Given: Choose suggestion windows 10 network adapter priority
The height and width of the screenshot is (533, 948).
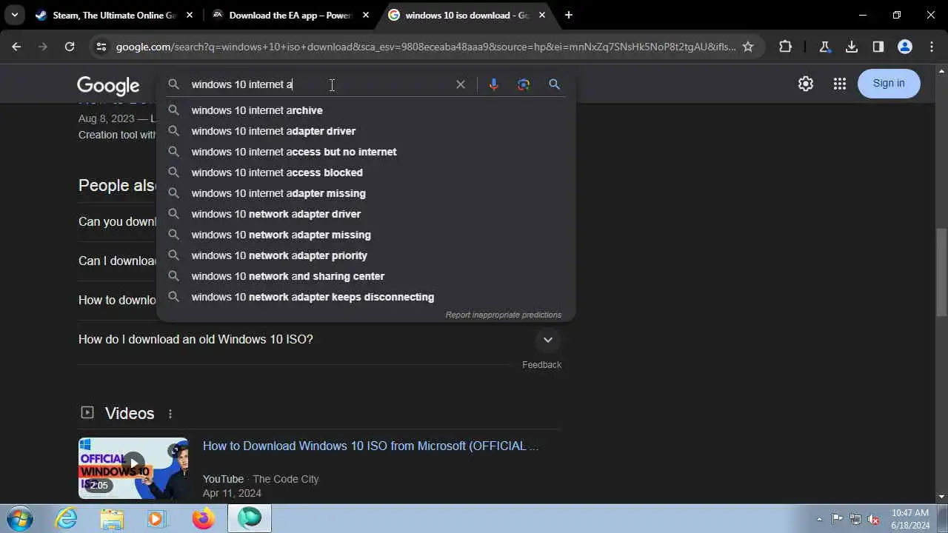Looking at the screenshot, I should pos(366,255).
